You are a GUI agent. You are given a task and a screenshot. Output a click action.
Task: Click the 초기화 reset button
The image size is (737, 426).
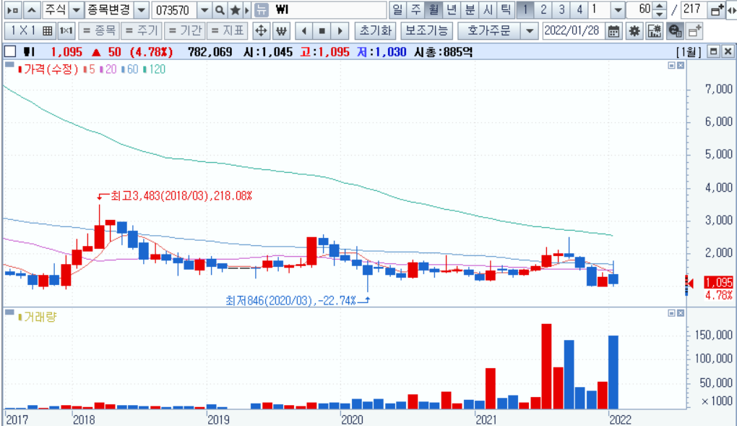pyautogui.click(x=375, y=31)
